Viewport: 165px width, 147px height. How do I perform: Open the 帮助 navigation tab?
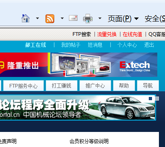click(x=124, y=86)
